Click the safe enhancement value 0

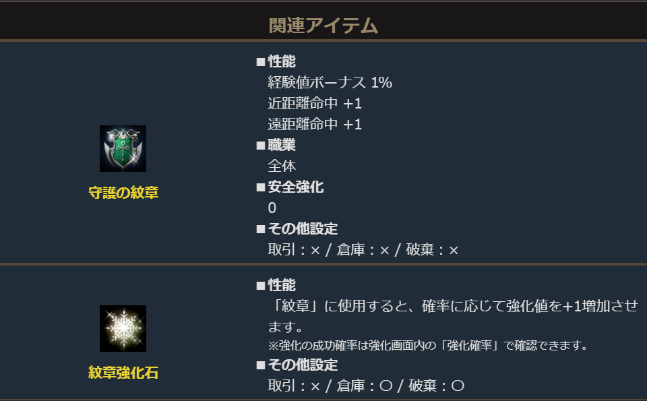tap(272, 208)
